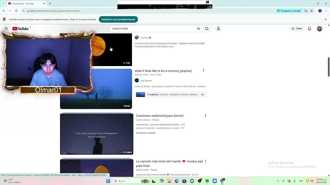Reload the current page

coord(16,11)
